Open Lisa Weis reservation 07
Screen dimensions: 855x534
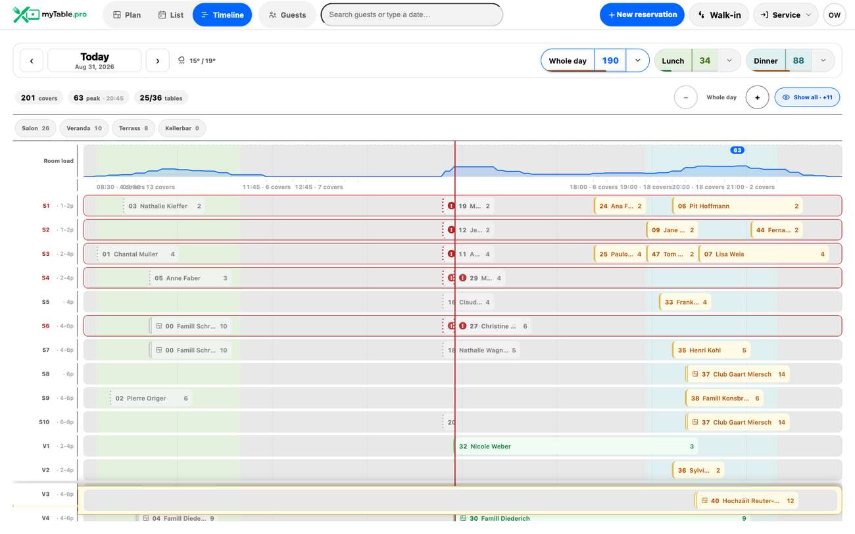(x=764, y=254)
